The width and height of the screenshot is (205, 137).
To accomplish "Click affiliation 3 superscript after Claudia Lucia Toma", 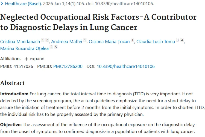I will point(178,40).
